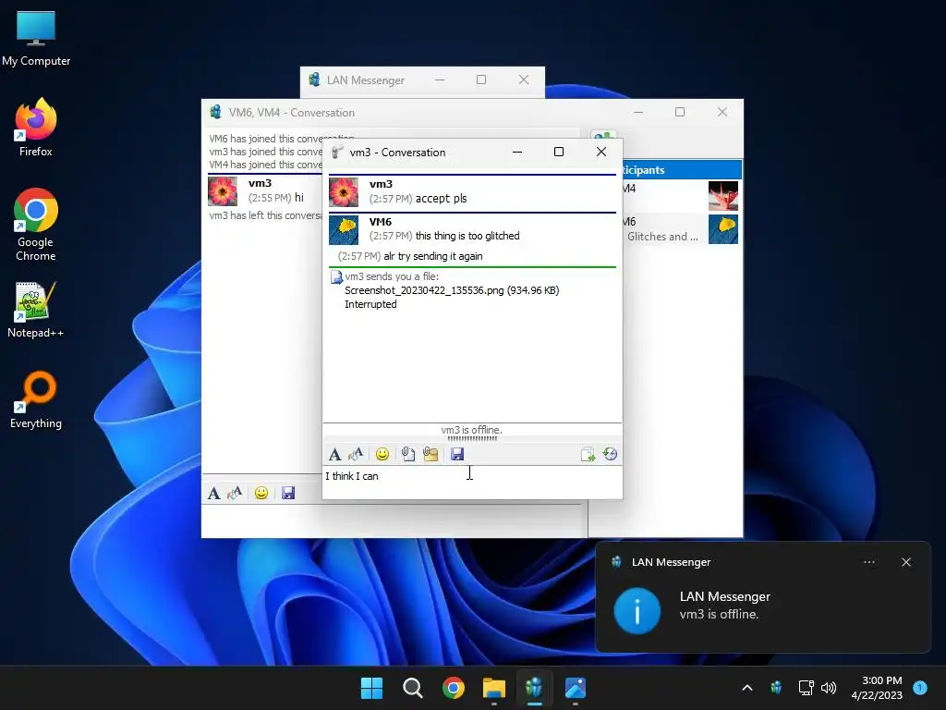946x710 pixels.
Task: Click the add participant icon in group conversation
Action: (604, 137)
